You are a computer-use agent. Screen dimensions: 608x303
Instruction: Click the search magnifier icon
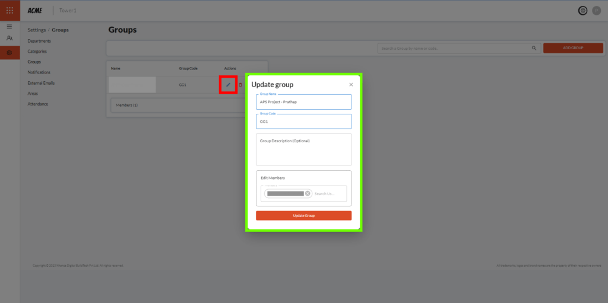(533, 48)
